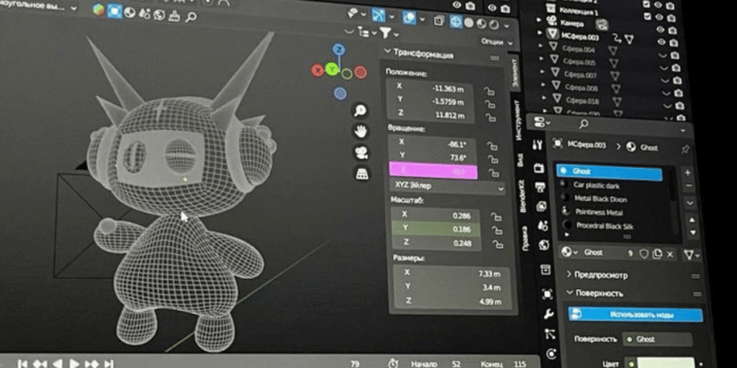737x368 pixels.
Task: Pin the properties editor context
Action: click(x=685, y=149)
